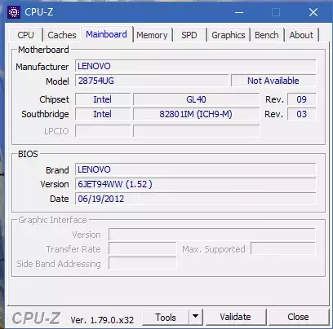The image size is (333, 329).
Task: Click the Manufacturer label
Action: [x=42, y=67]
